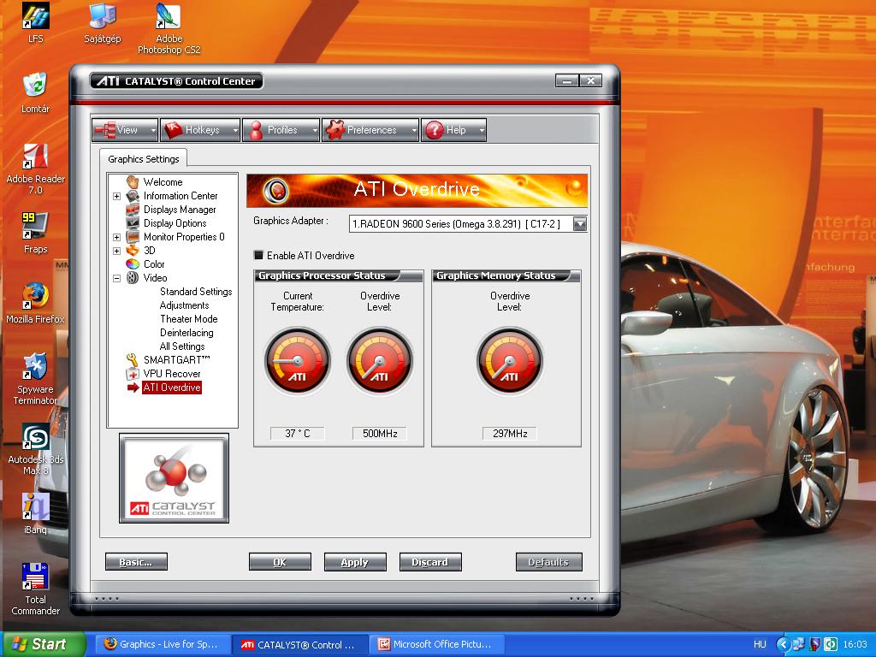Click the memory Overdrive Level gauge
The height and width of the screenshot is (657, 876).
point(510,360)
